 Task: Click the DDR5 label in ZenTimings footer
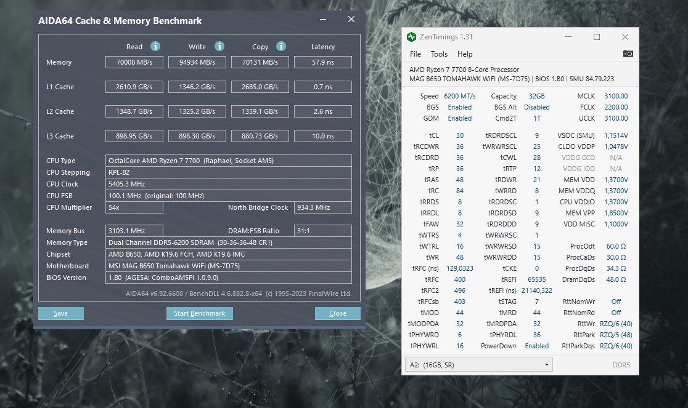point(621,365)
